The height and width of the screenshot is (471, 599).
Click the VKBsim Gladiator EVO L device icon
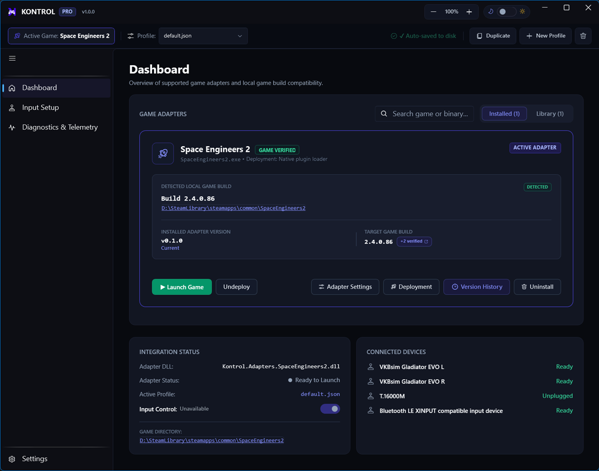pos(370,367)
